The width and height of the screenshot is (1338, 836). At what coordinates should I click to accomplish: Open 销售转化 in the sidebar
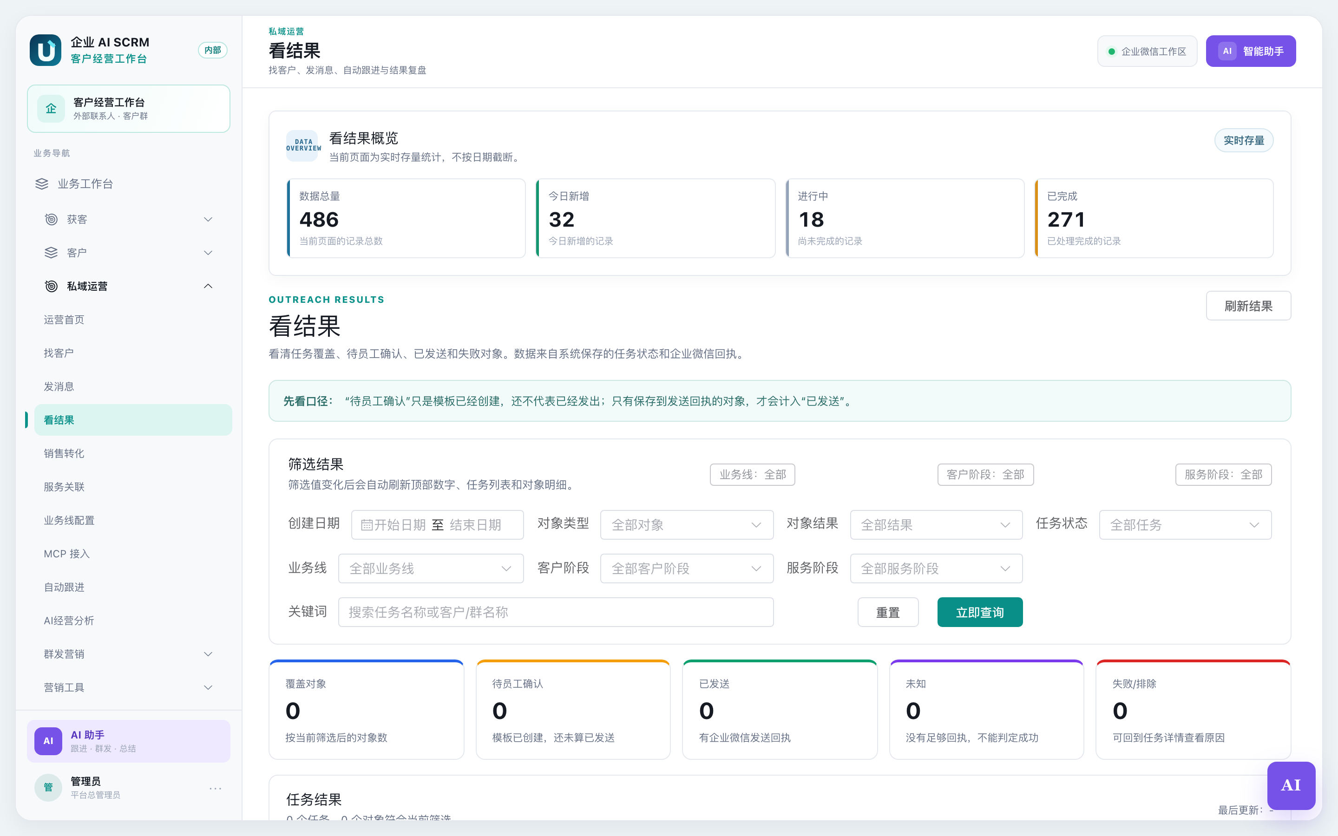click(133, 453)
